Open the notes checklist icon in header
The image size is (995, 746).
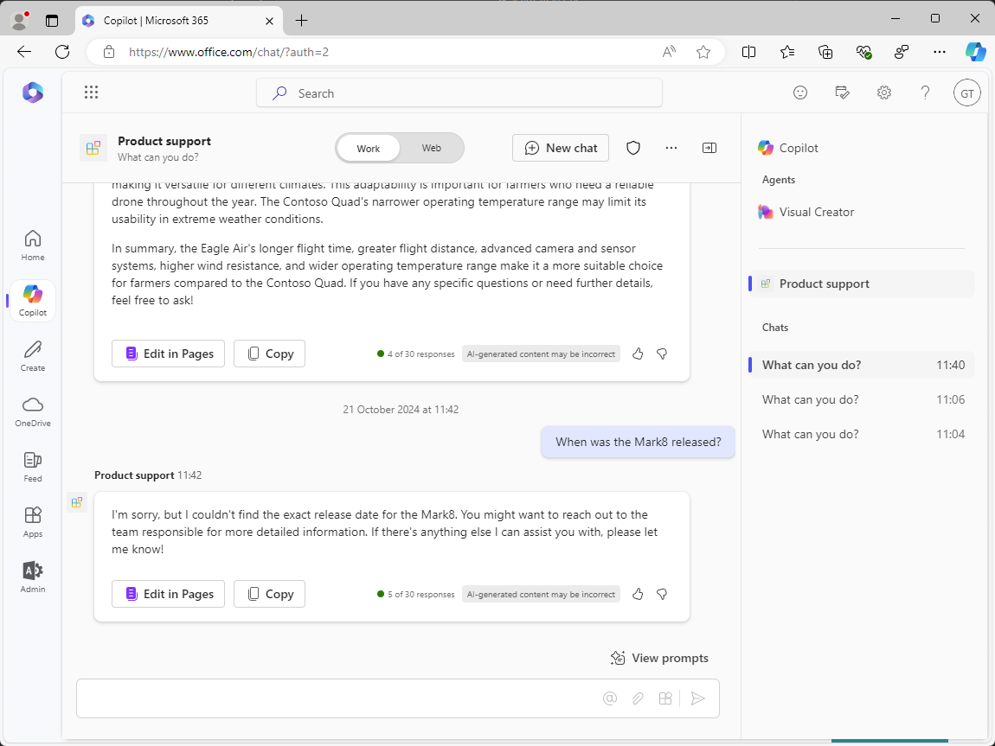point(842,92)
